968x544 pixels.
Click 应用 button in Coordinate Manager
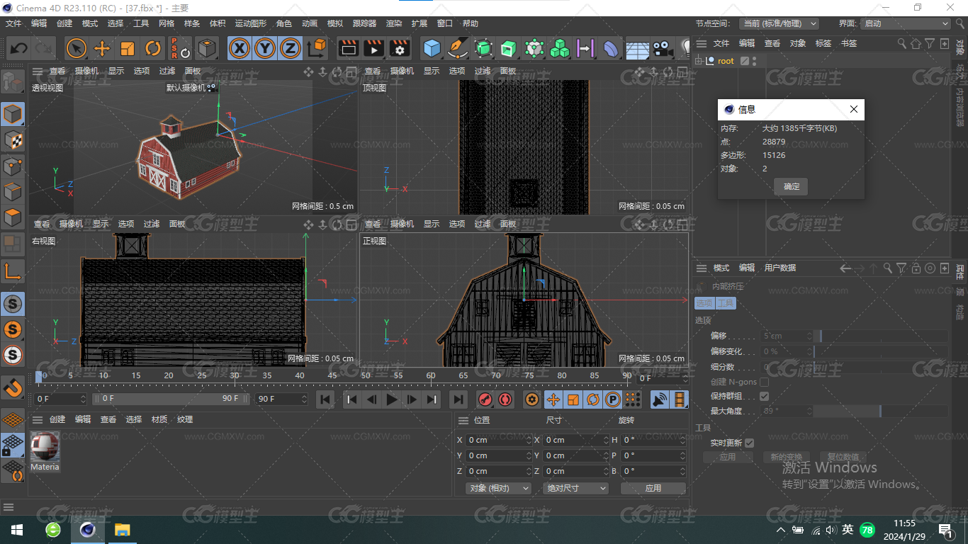coord(653,488)
